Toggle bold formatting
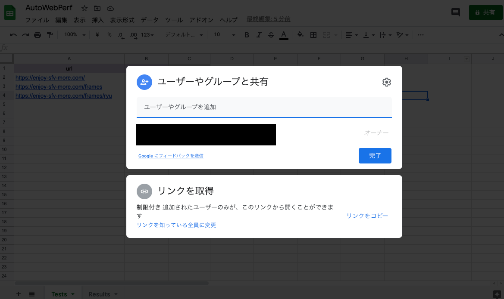504x299 pixels. coord(247,35)
